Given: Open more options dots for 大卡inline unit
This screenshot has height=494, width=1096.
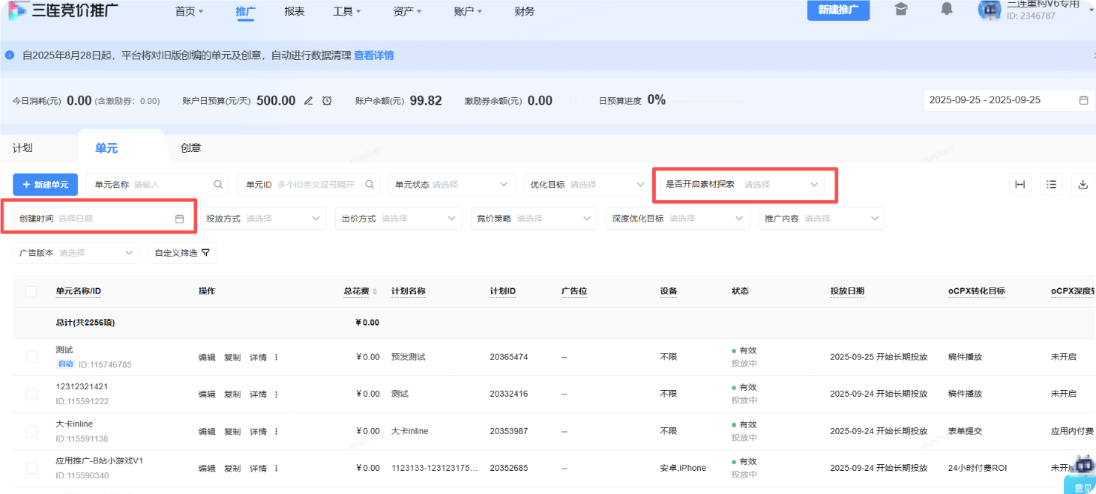Looking at the screenshot, I should (276, 431).
